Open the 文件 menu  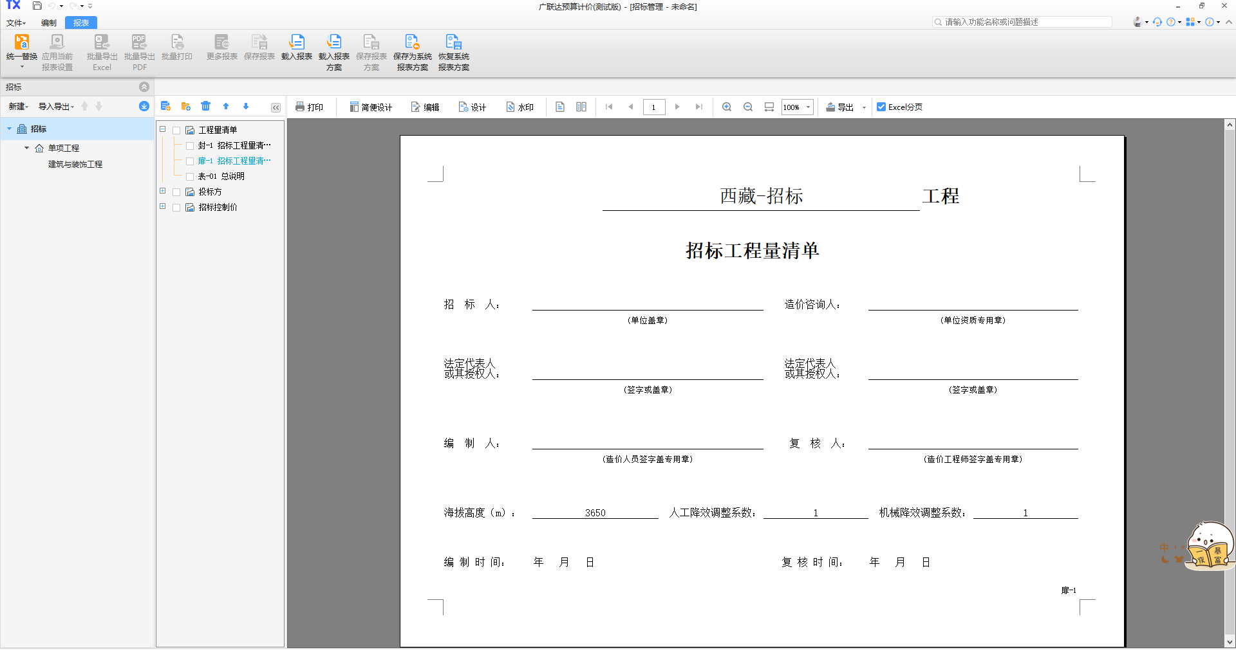16,23
